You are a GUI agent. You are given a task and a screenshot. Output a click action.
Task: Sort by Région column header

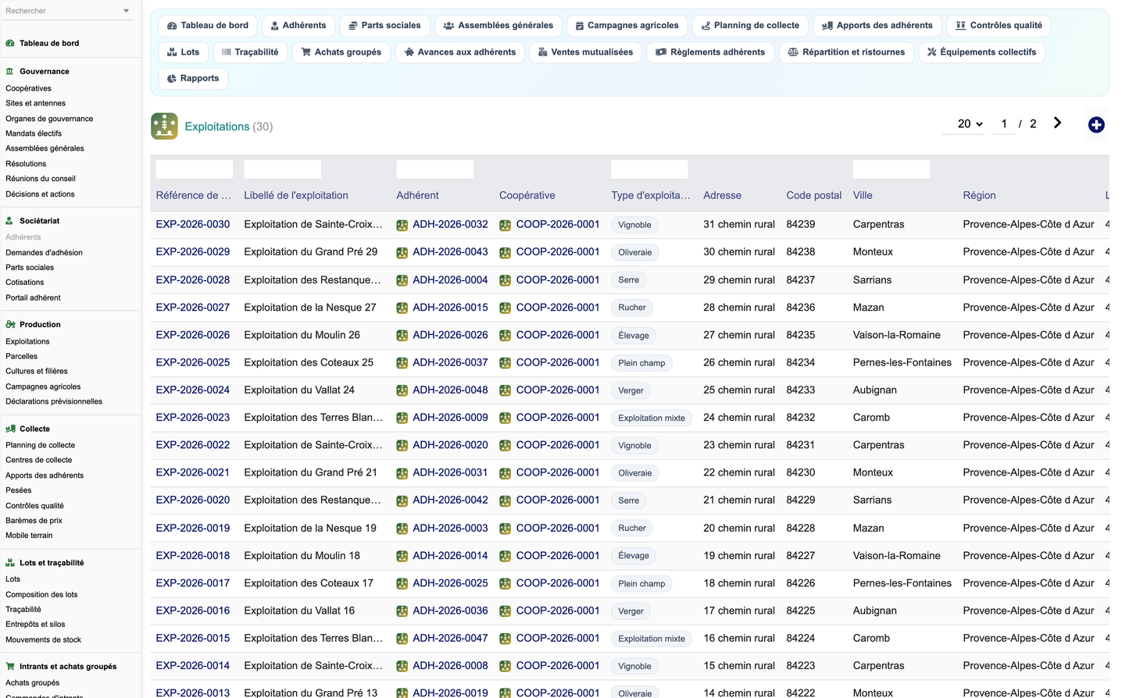[x=979, y=195]
